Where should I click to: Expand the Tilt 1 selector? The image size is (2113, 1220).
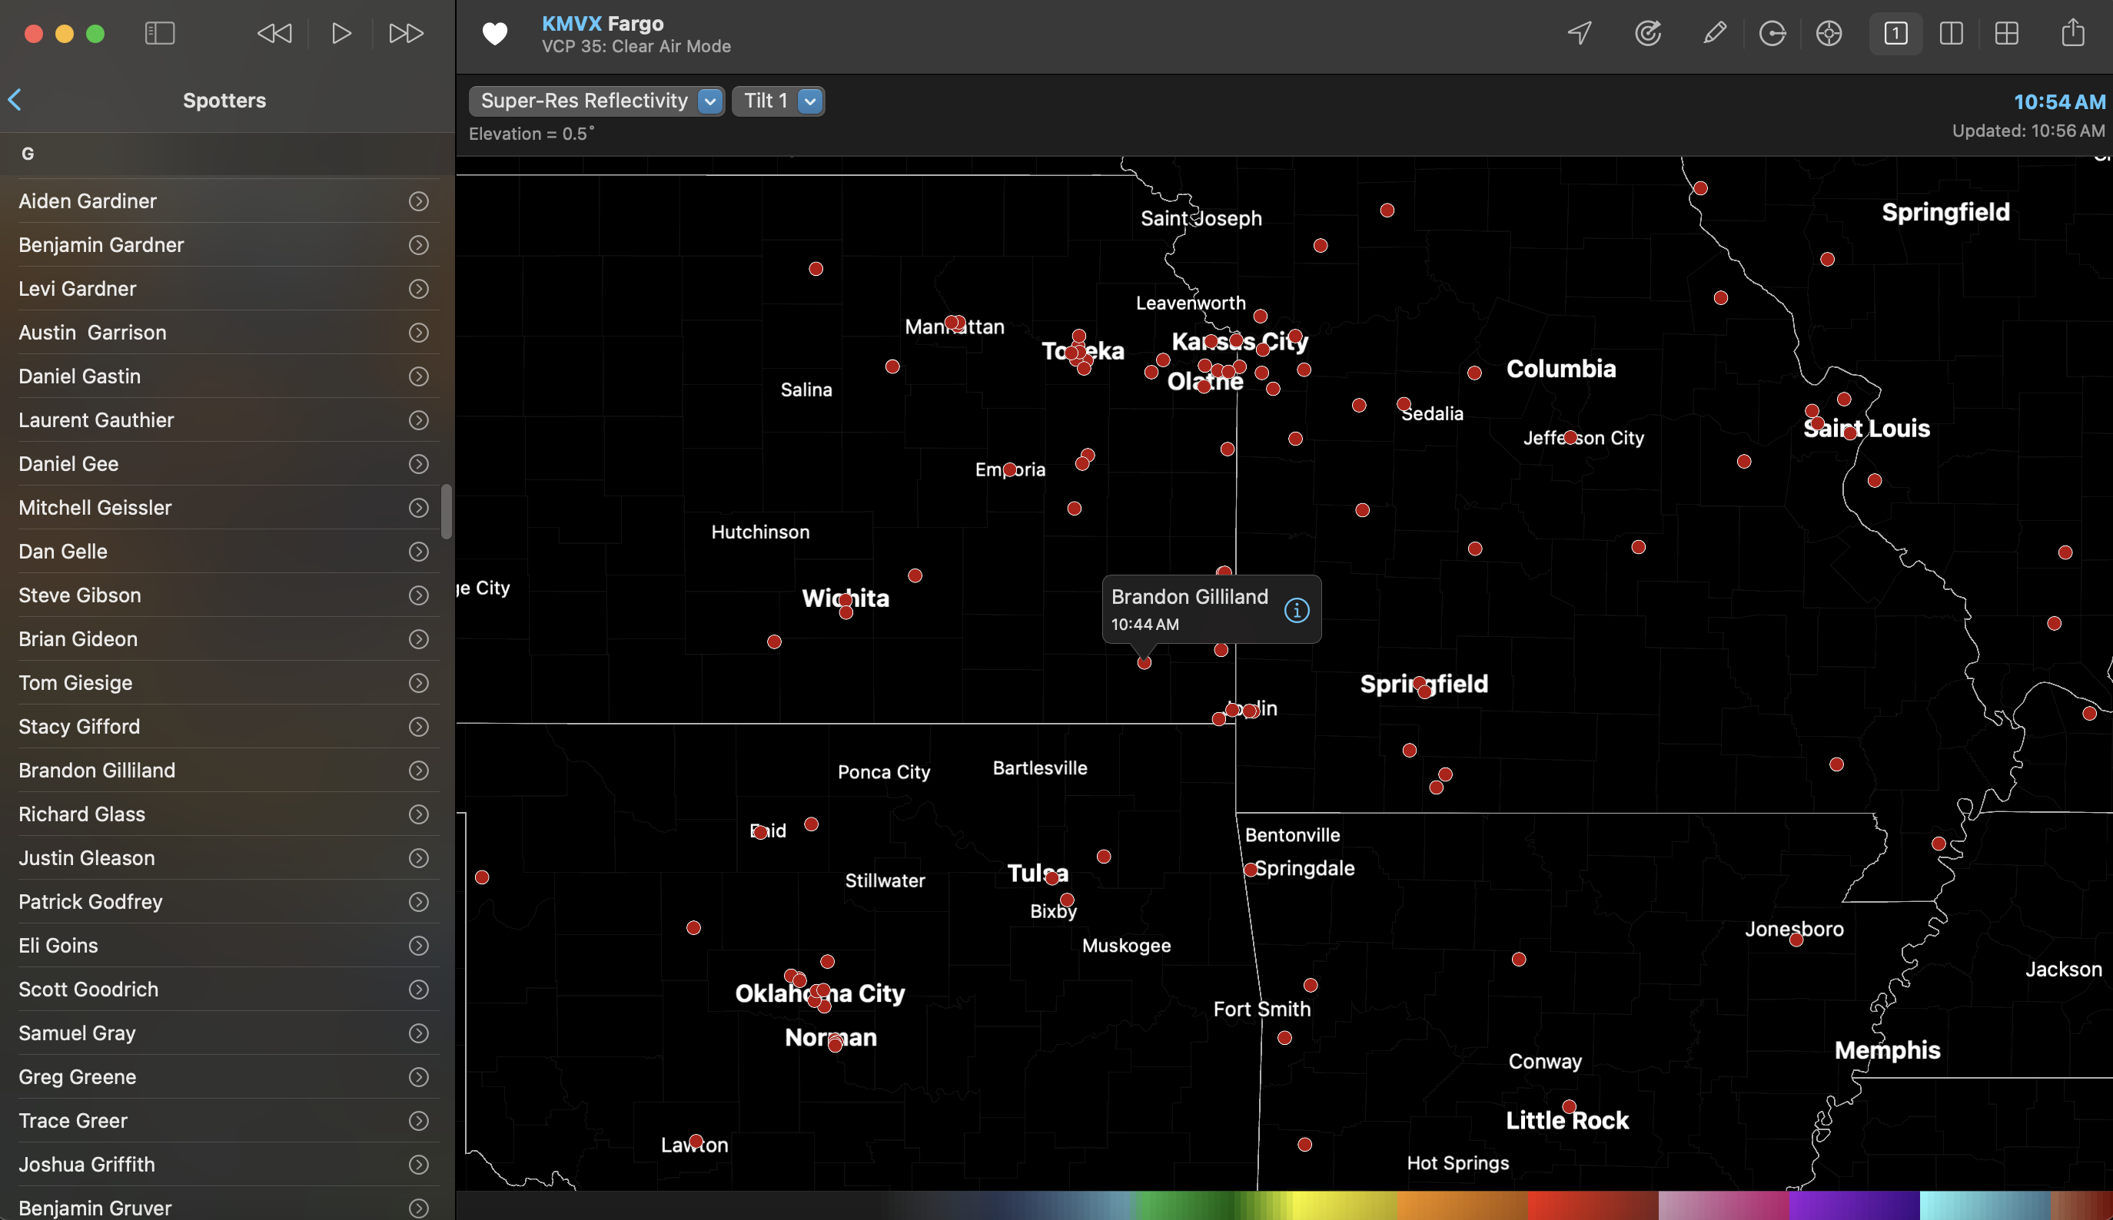pos(807,101)
